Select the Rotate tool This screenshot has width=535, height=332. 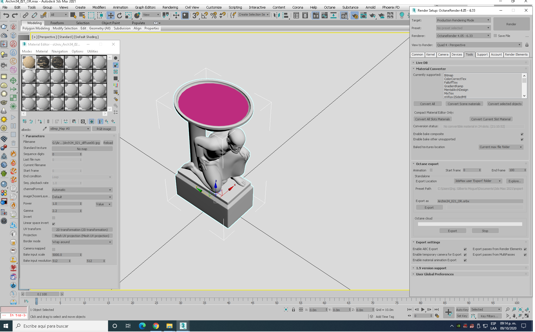click(x=120, y=15)
